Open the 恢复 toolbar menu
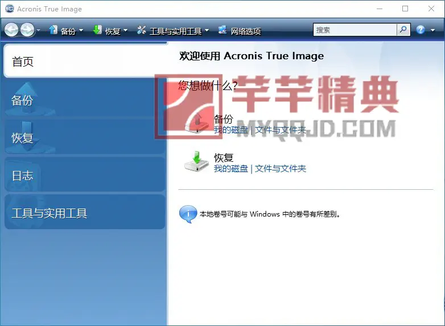This screenshot has height=326, width=445. click(x=110, y=31)
